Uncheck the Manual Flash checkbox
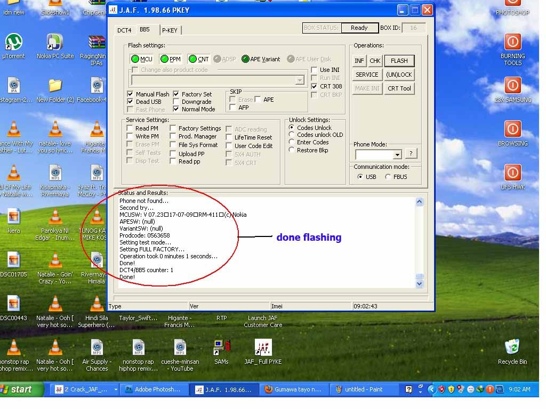The width and height of the screenshot is (546, 409). [131, 94]
